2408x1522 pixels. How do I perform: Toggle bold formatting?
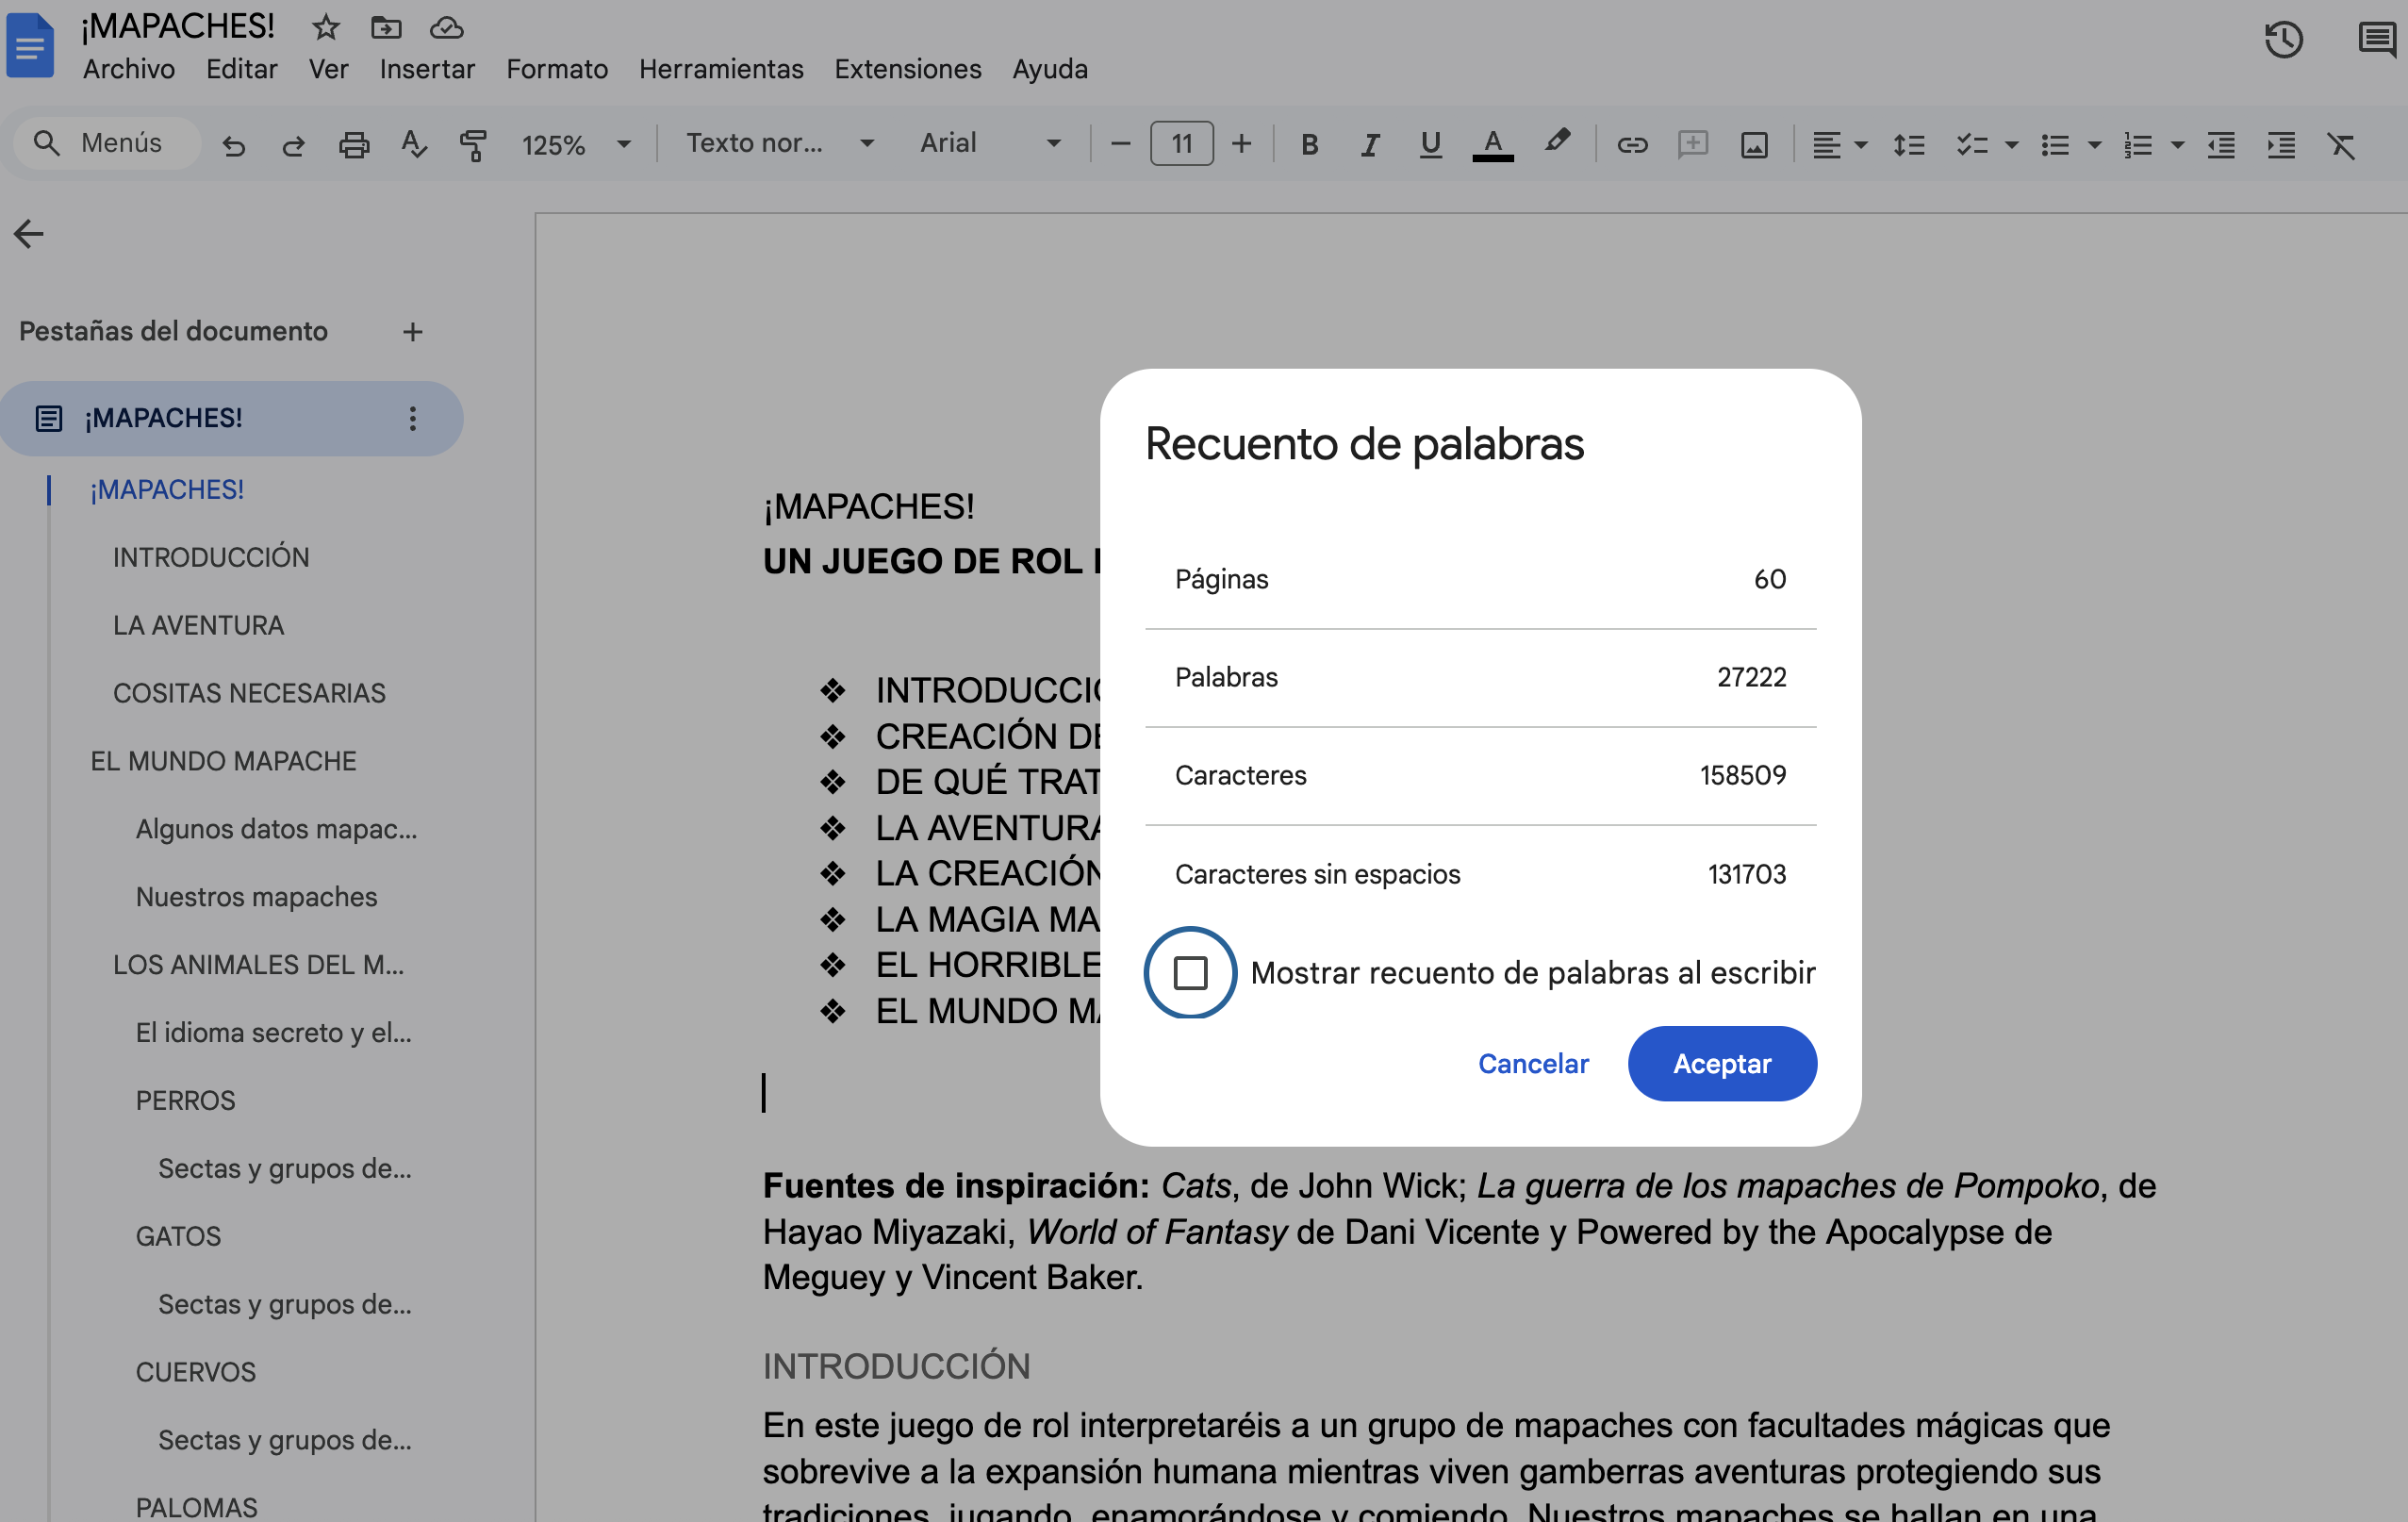(x=1309, y=145)
